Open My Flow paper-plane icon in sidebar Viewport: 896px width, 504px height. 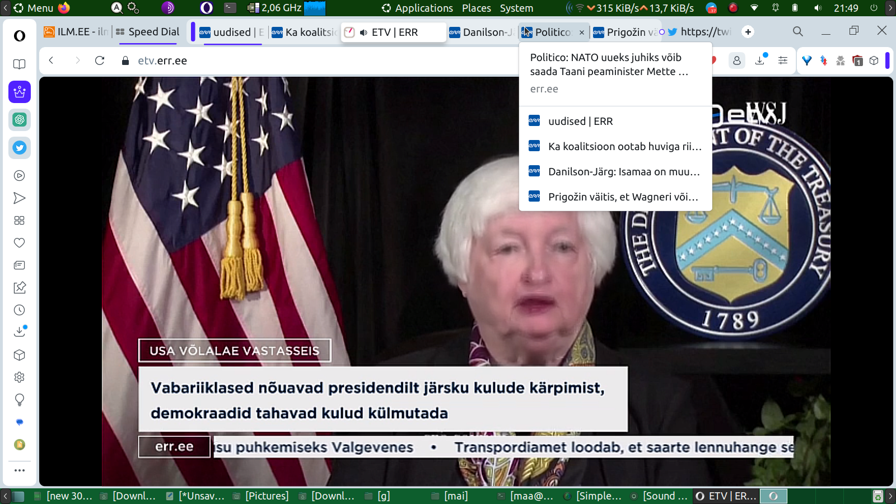pyautogui.click(x=20, y=198)
